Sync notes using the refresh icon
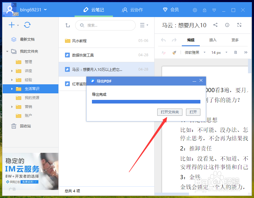Viewport: 254px width, 198px height. [27, 25]
